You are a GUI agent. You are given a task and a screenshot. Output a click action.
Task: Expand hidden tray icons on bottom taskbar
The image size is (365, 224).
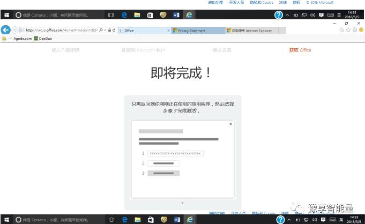click(289, 220)
